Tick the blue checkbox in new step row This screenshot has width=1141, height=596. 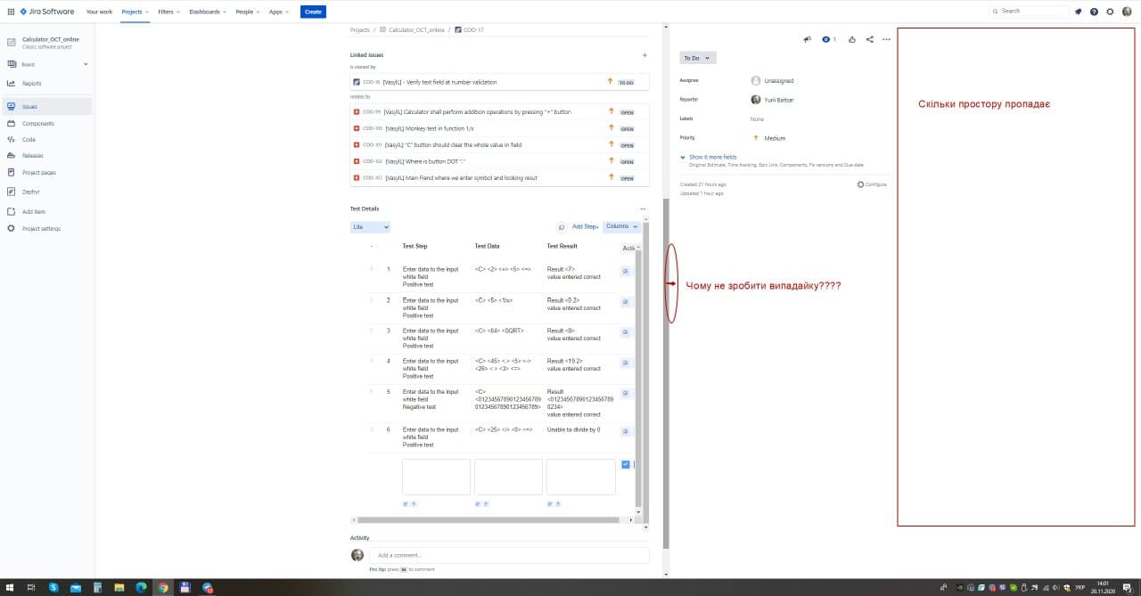pyautogui.click(x=626, y=464)
